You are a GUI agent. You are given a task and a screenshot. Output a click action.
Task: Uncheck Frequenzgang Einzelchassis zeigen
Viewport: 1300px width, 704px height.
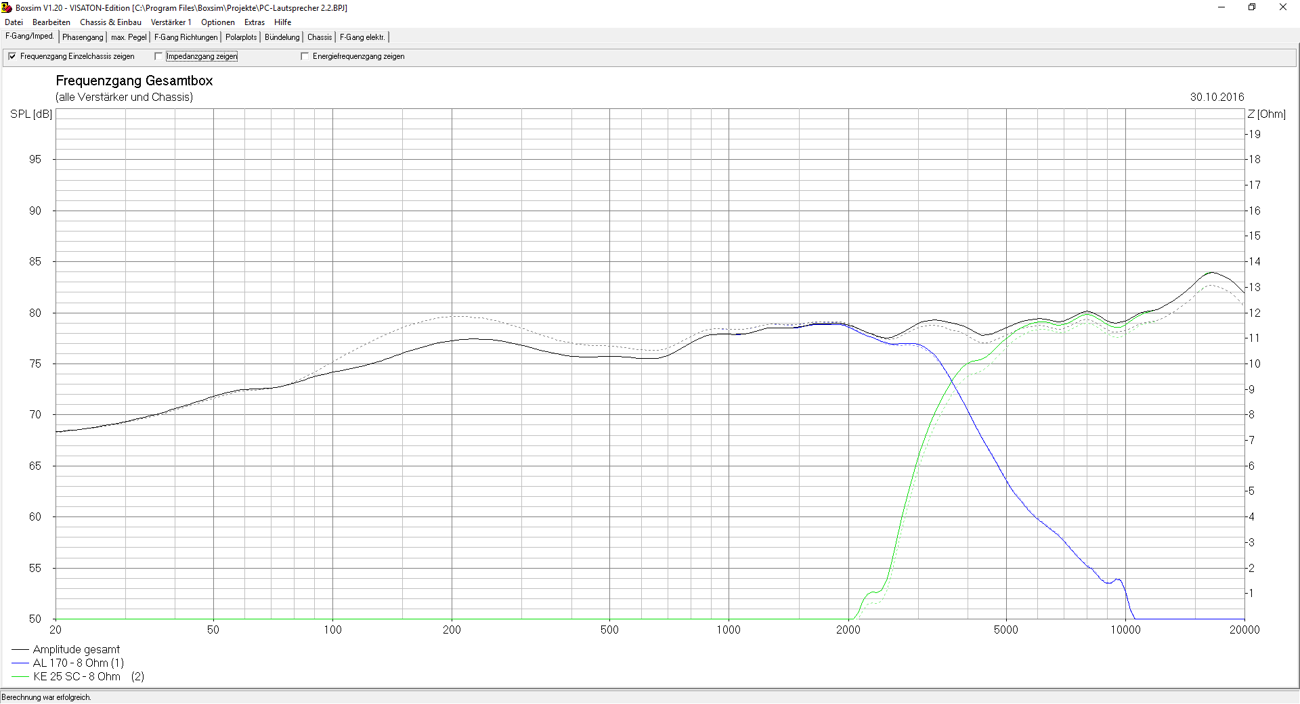(12, 56)
